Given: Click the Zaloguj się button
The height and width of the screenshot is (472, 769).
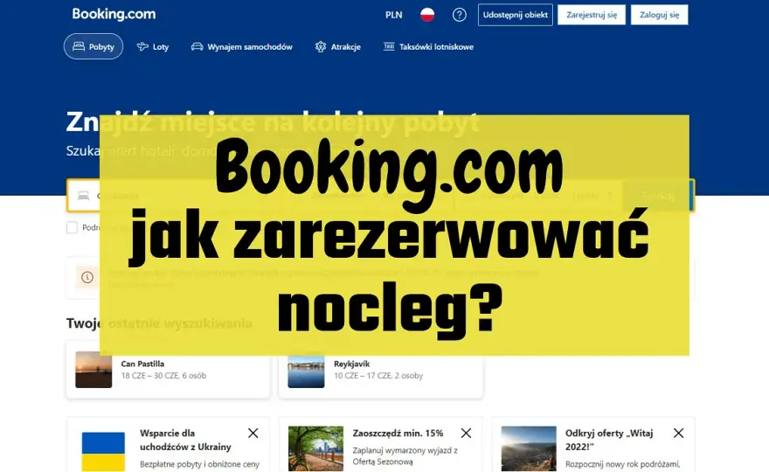Looking at the screenshot, I should coord(659,15).
